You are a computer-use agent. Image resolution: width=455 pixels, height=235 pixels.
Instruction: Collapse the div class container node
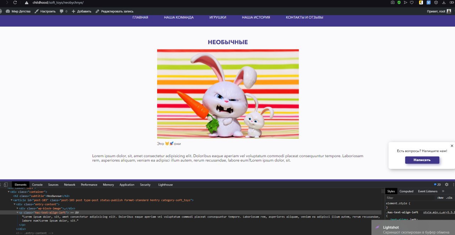[x=9, y=192]
